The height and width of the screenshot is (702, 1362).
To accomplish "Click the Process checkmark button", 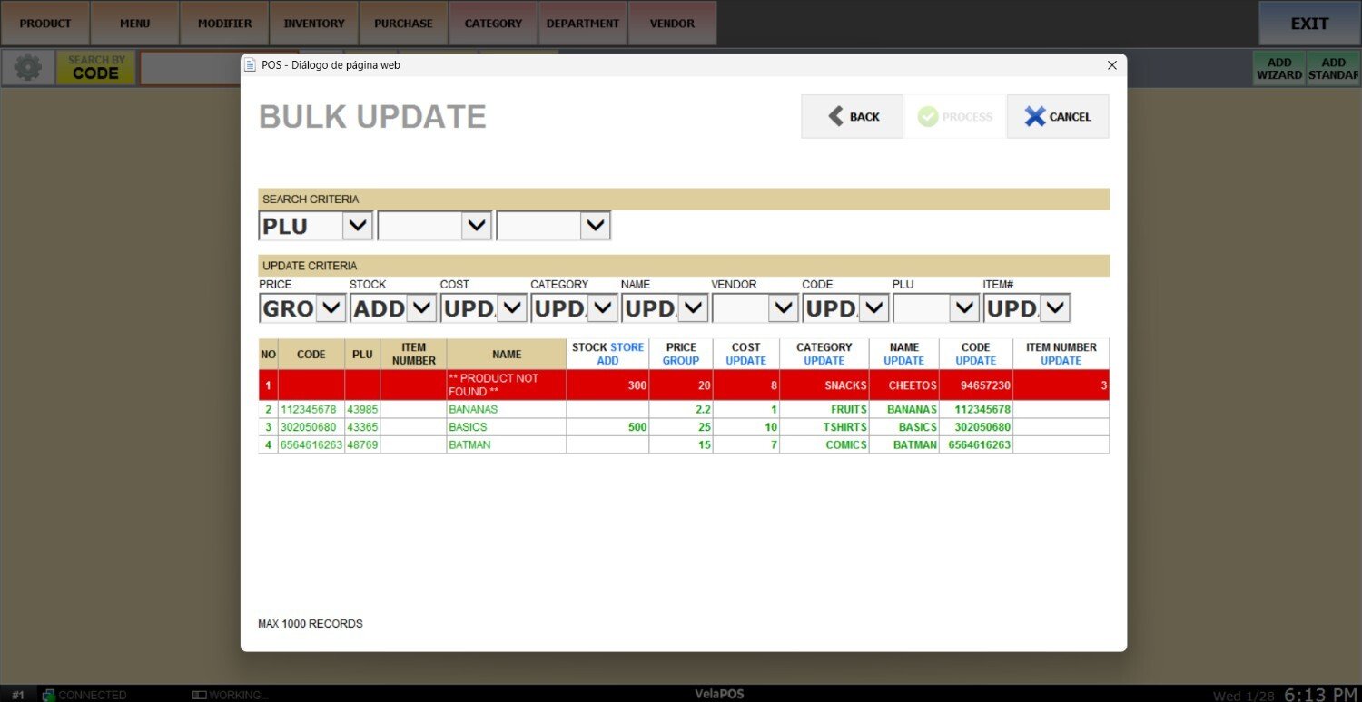I will pyautogui.click(x=955, y=116).
